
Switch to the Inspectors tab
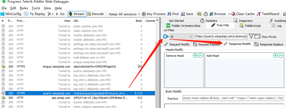243,21
